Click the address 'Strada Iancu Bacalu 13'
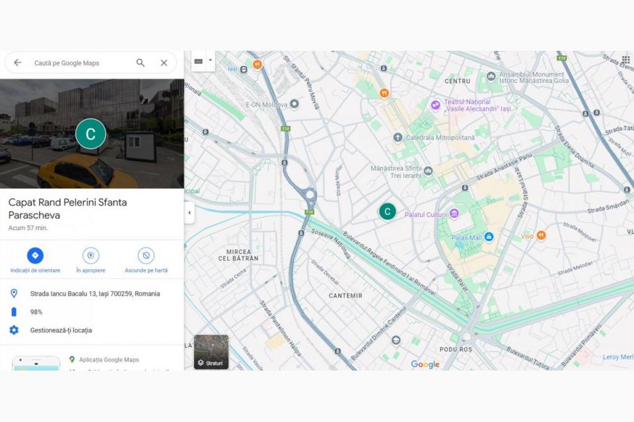 pyautogui.click(x=95, y=293)
